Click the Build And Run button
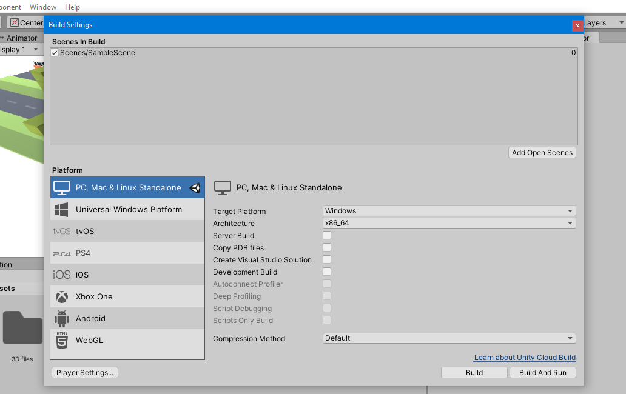The width and height of the screenshot is (626, 394). click(542, 372)
